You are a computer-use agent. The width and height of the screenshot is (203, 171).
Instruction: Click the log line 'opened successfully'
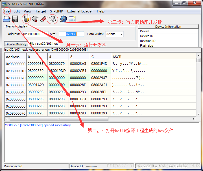pyautogui.click(x=38, y=125)
